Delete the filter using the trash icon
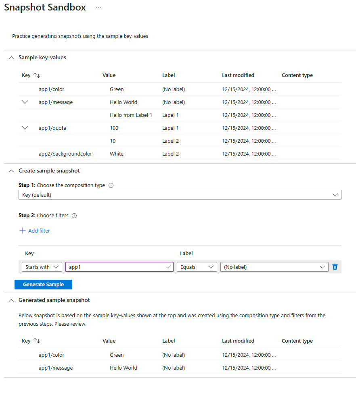Image resolution: width=356 pixels, height=393 pixels. 335,267
